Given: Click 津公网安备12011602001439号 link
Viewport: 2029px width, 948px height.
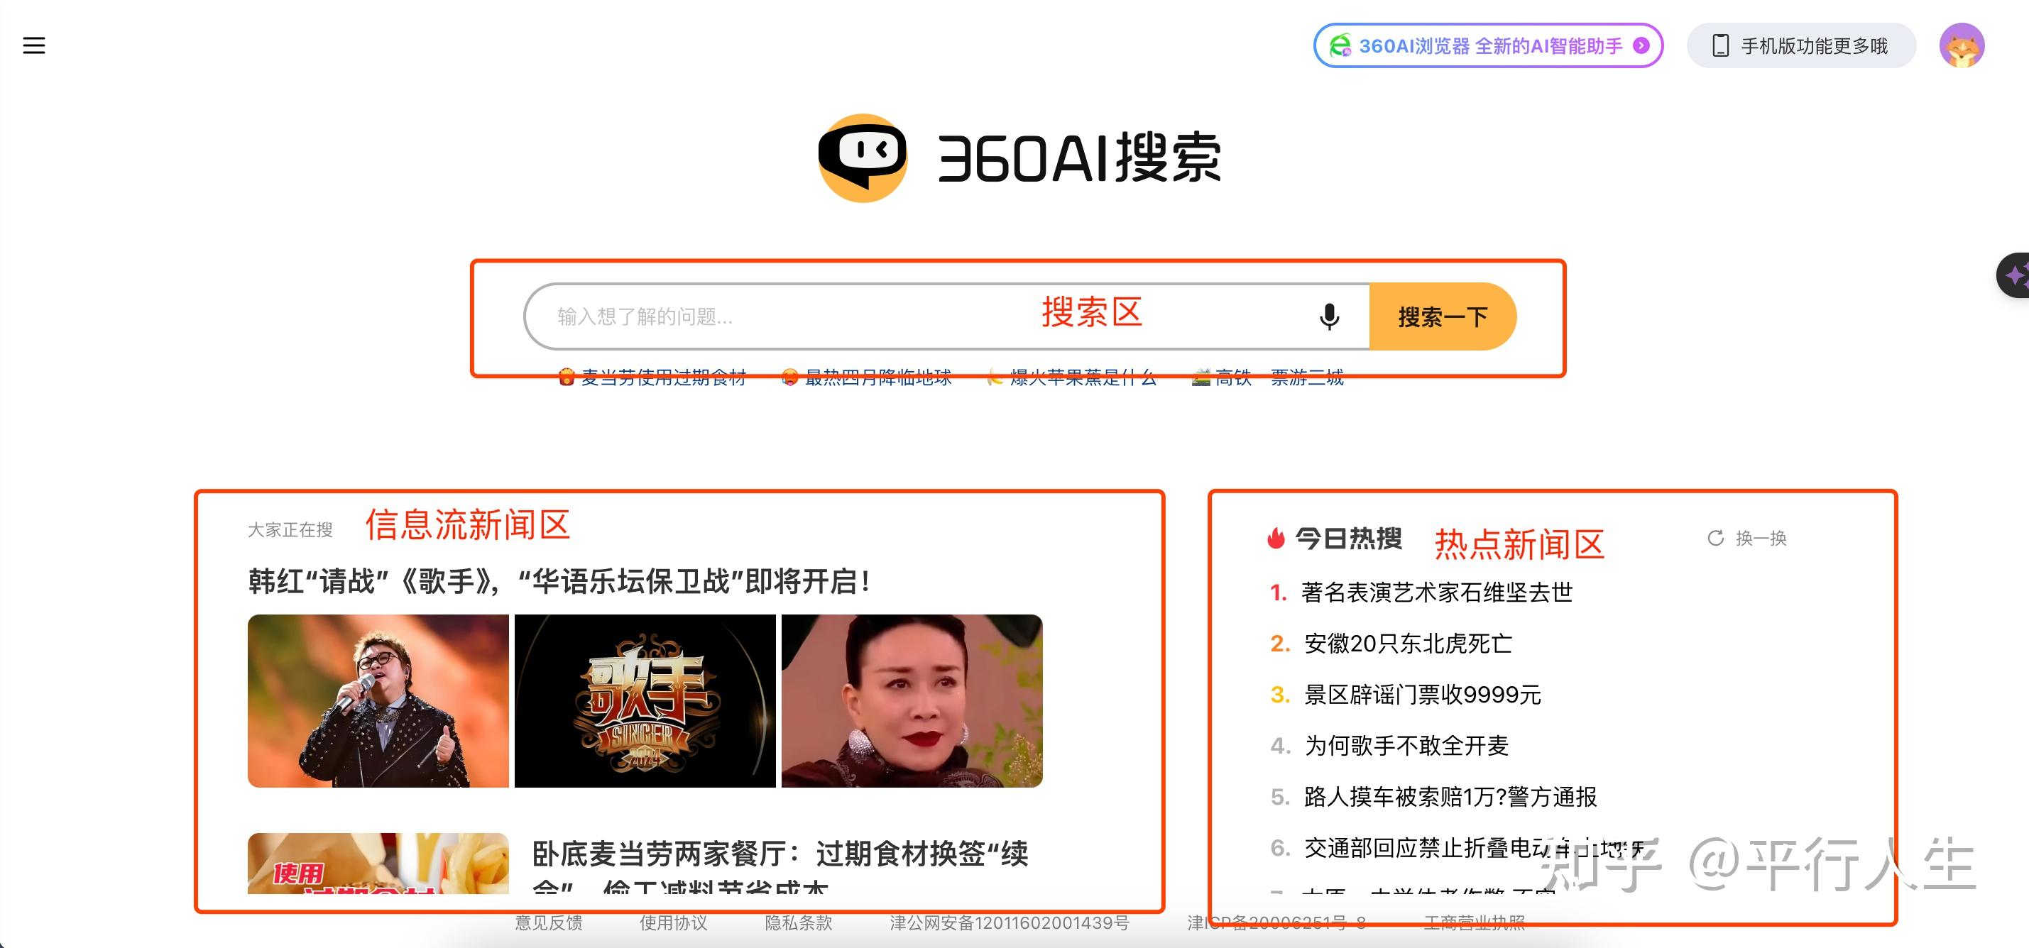Looking at the screenshot, I should click(x=1010, y=922).
